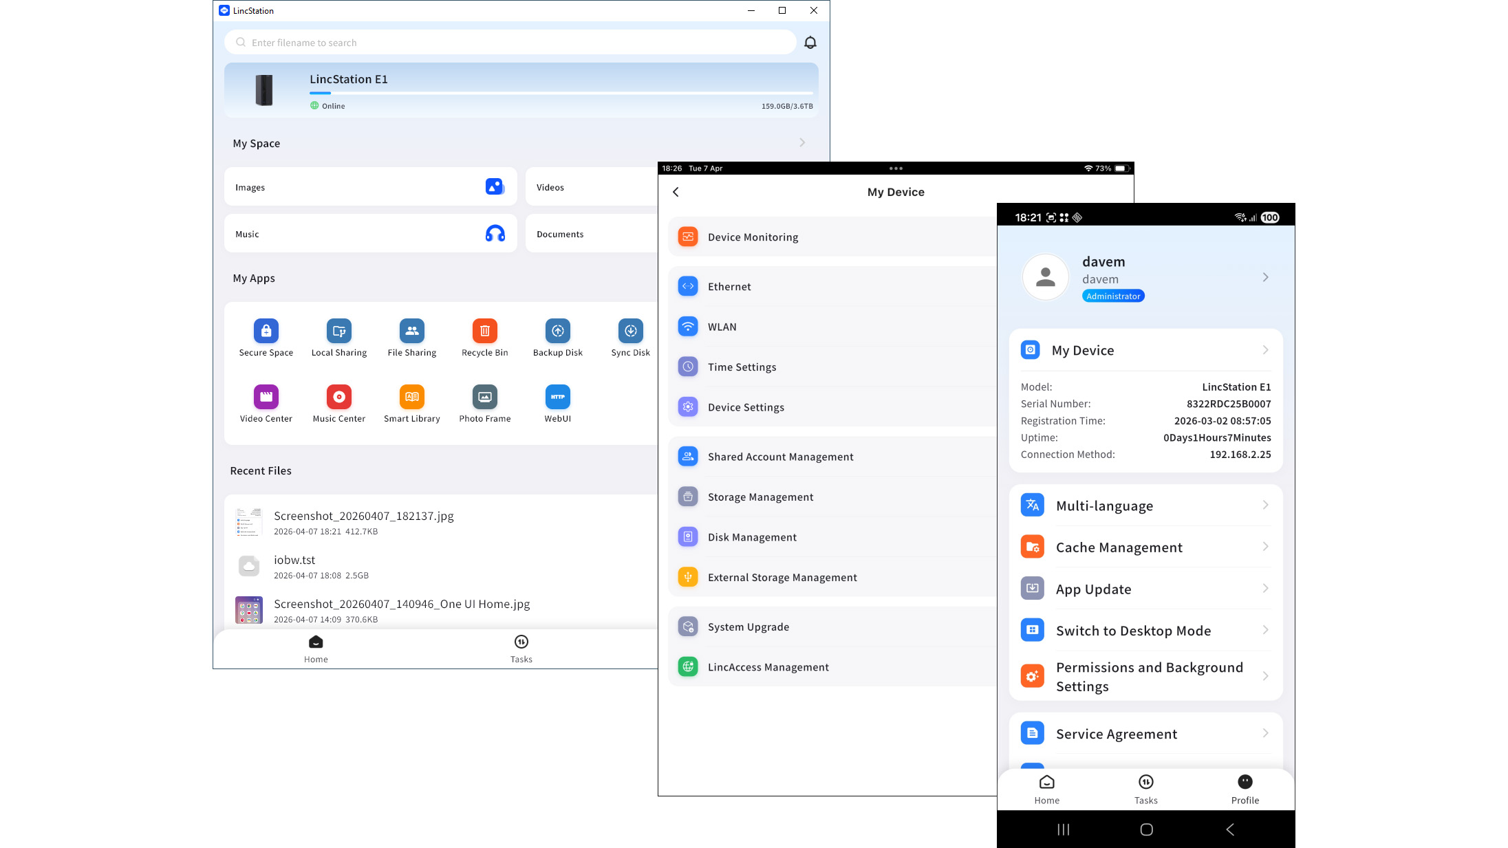Switch to Tasks tab on phone

point(1145,790)
